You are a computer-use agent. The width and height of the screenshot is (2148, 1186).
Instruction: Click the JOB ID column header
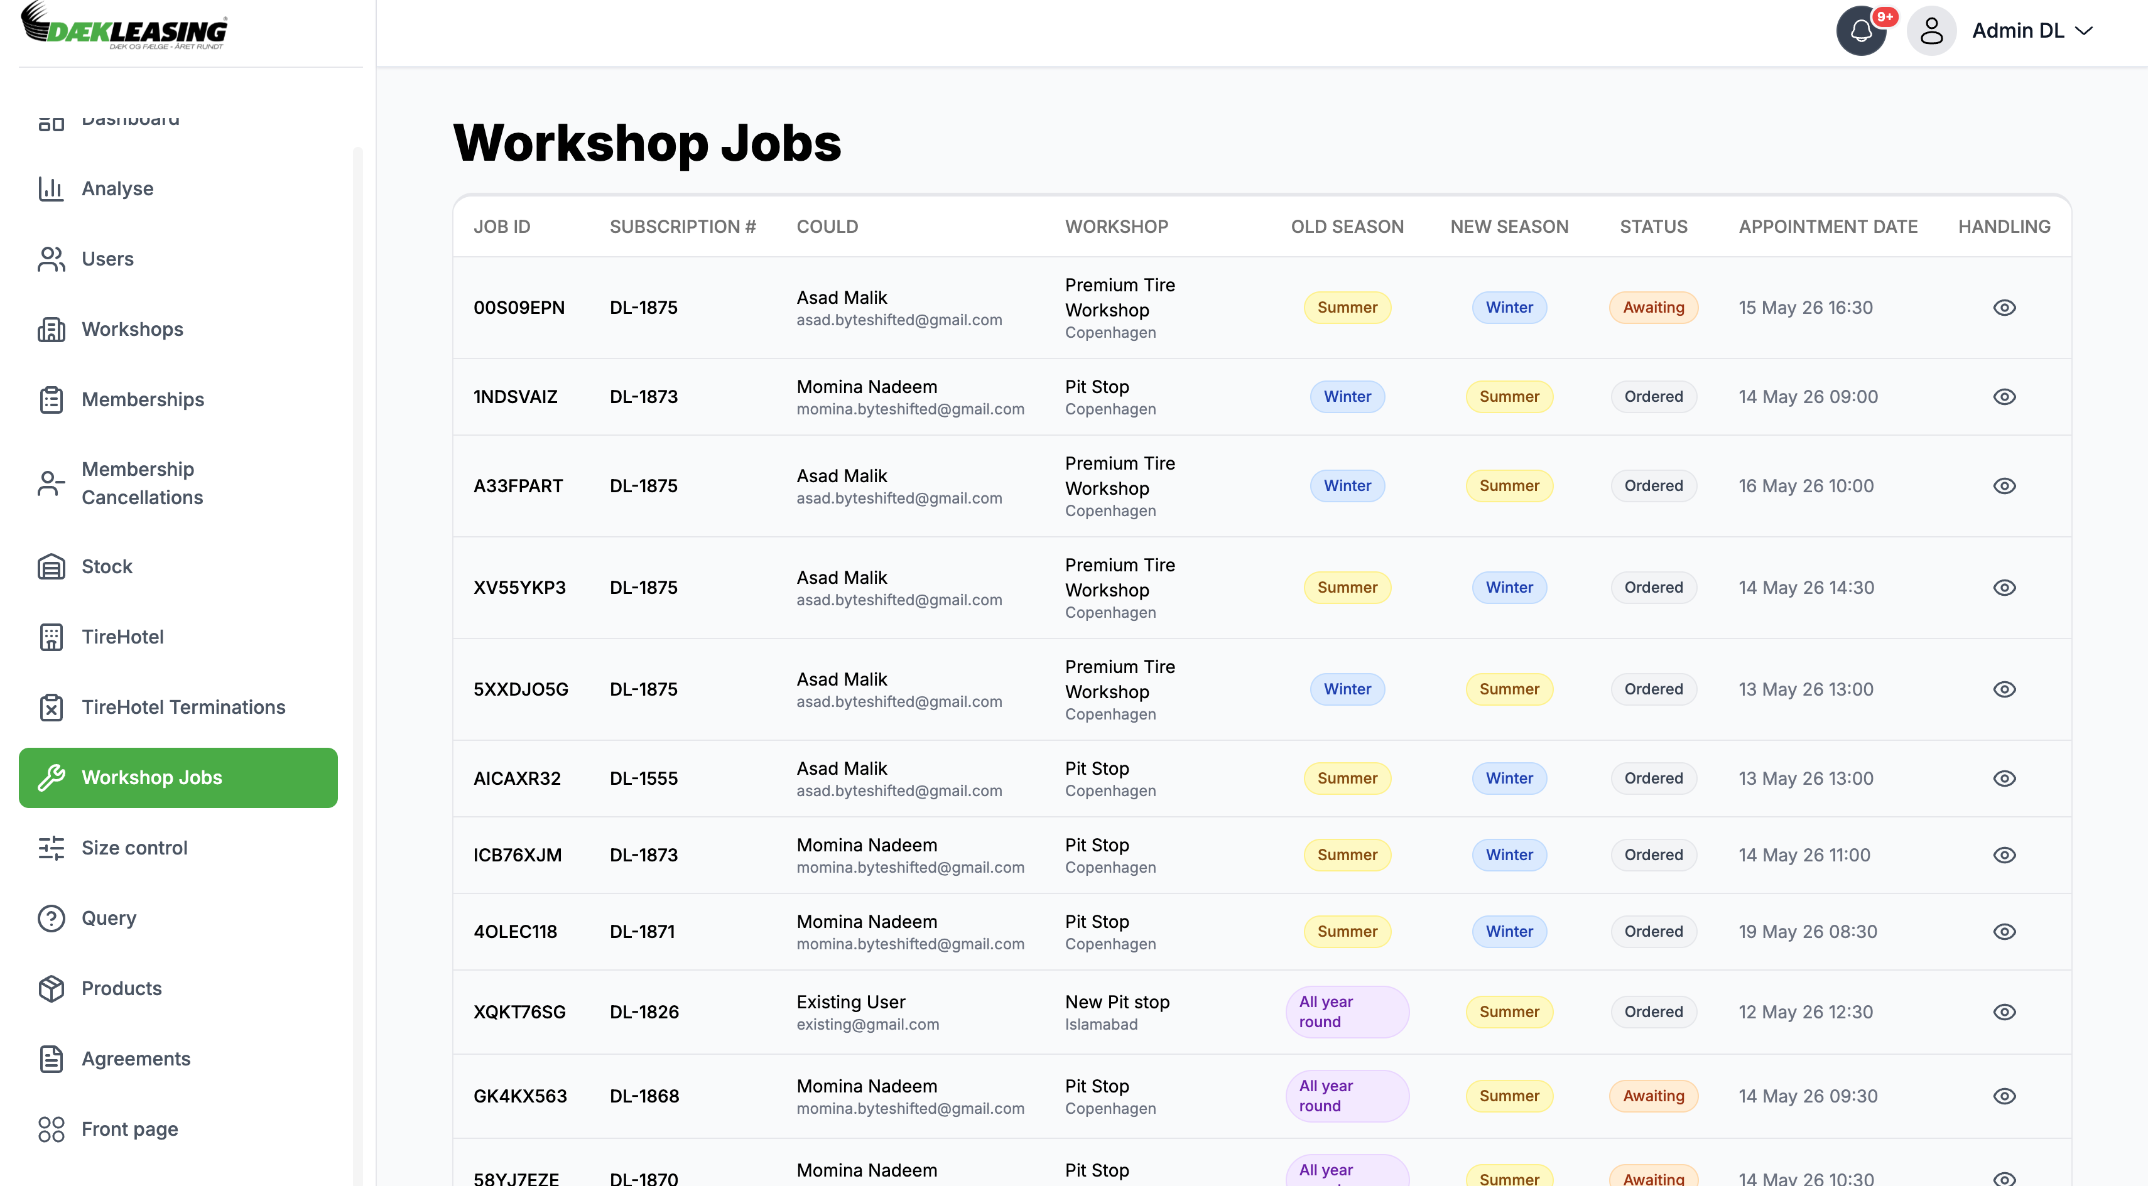pos(501,227)
